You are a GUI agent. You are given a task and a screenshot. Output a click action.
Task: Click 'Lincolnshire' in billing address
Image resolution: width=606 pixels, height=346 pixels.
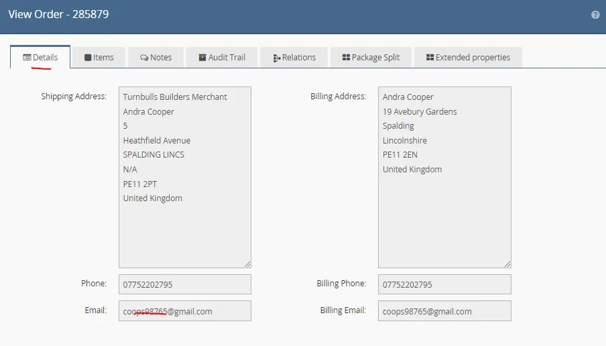coord(405,140)
